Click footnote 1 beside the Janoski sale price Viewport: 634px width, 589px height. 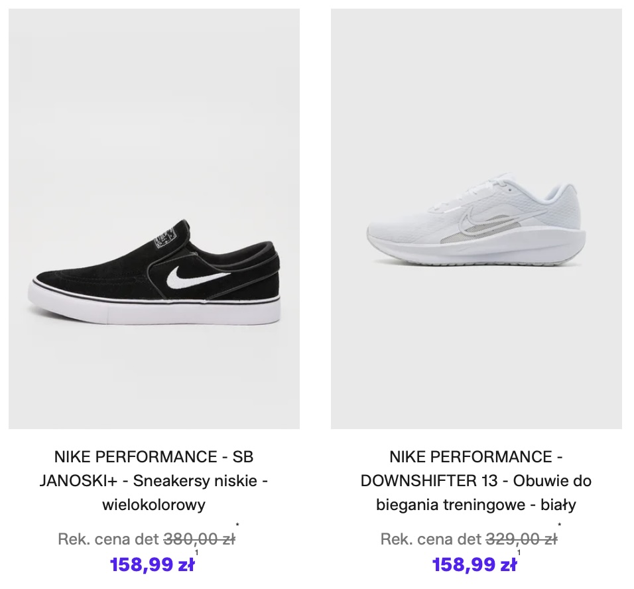(197, 553)
